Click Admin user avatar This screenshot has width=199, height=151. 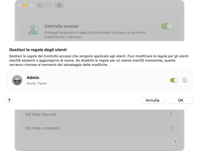point(17,80)
